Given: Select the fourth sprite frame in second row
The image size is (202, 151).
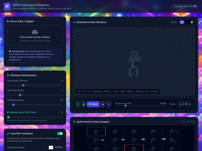Looking at the screenshot, I should [x=153, y=140].
